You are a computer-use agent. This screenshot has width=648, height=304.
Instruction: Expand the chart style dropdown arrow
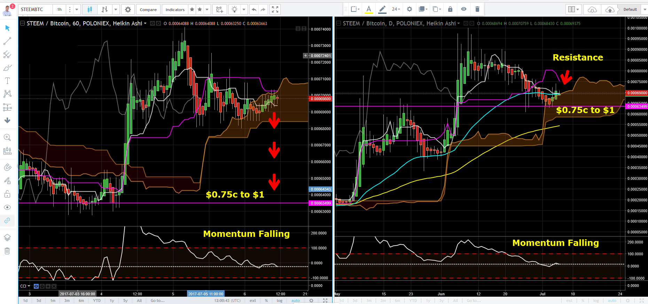[x=116, y=9]
